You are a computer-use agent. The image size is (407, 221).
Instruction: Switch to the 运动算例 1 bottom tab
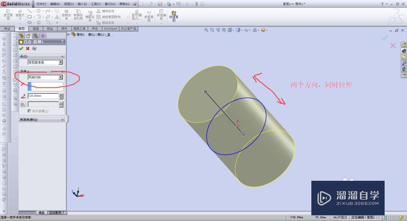point(56,213)
